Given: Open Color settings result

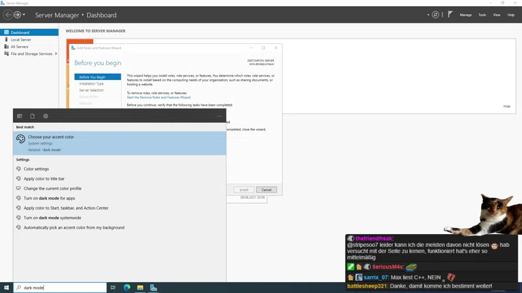Looking at the screenshot, I should coord(120,169).
